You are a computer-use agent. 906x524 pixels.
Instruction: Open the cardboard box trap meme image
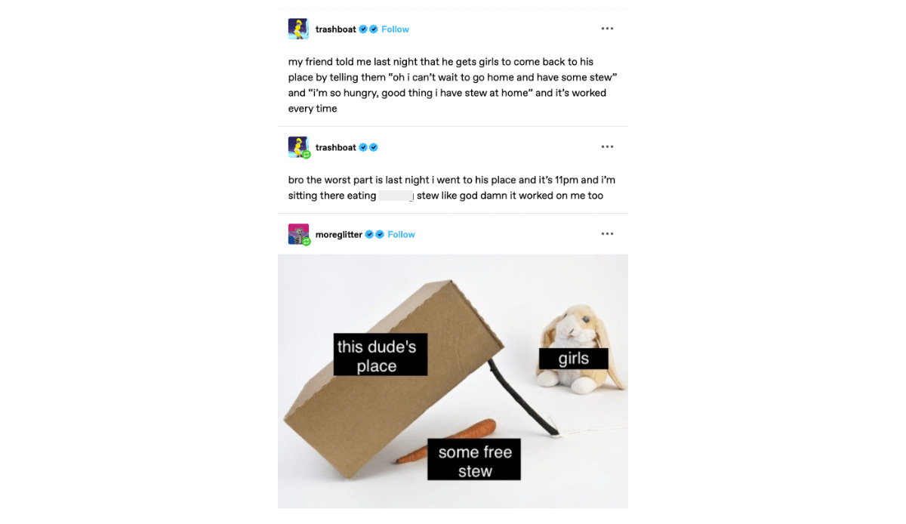[453, 381]
